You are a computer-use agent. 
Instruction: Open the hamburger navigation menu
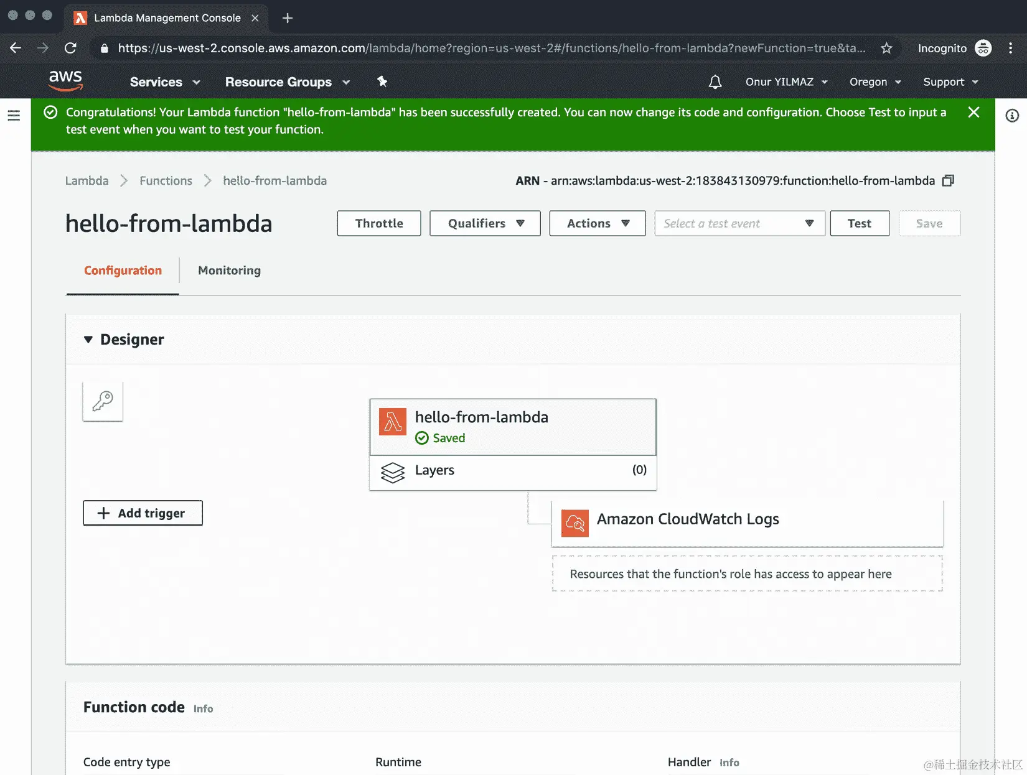[x=14, y=114]
